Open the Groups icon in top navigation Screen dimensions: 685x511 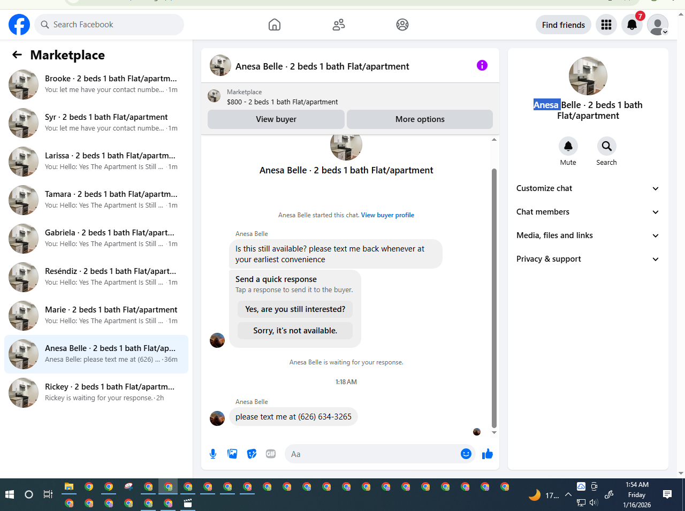coord(402,25)
